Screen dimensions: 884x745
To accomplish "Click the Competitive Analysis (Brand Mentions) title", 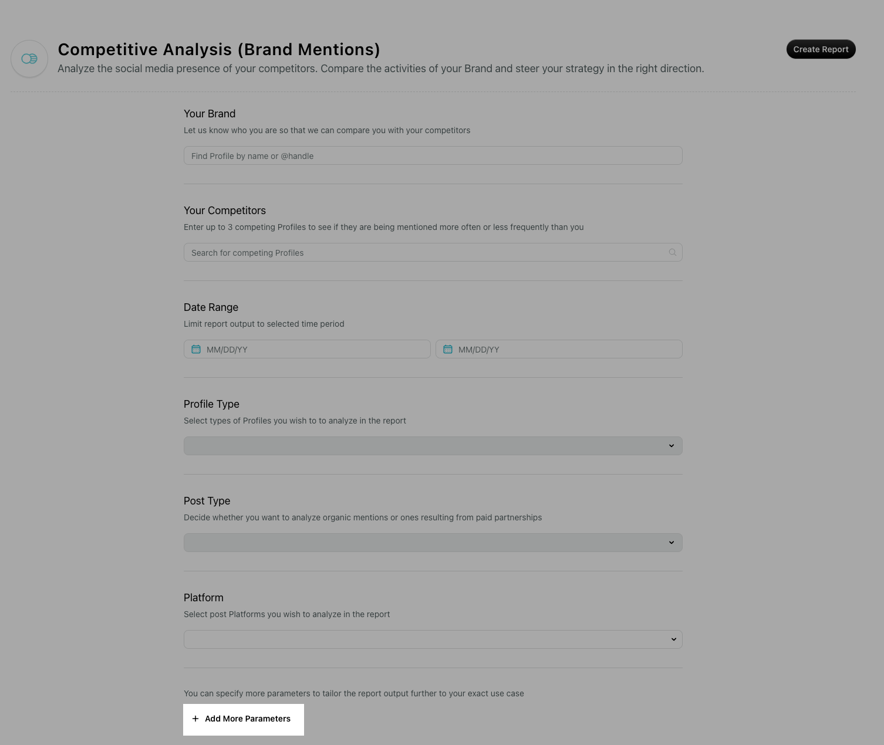I will tap(219, 49).
